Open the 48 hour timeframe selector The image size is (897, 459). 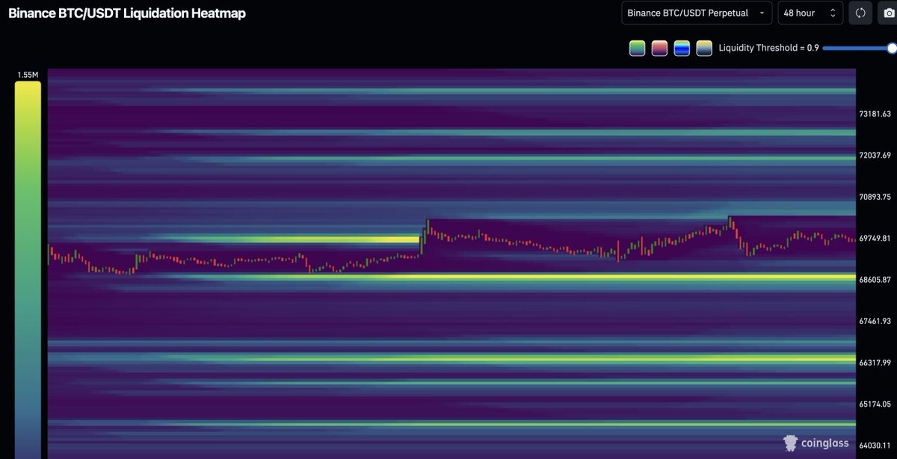coord(810,13)
